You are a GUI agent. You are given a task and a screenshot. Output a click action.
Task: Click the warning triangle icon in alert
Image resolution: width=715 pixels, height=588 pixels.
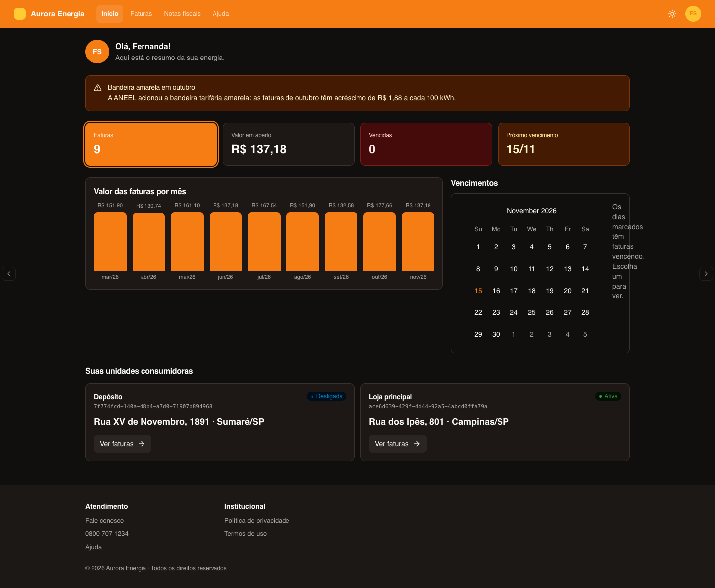(x=98, y=88)
